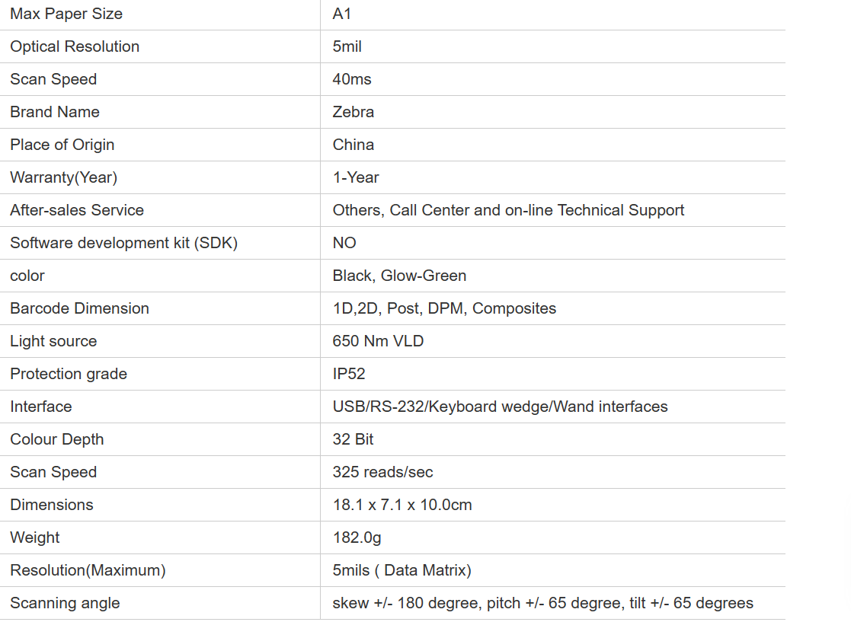Click the "650 Nm VLD" light source value

(x=378, y=341)
